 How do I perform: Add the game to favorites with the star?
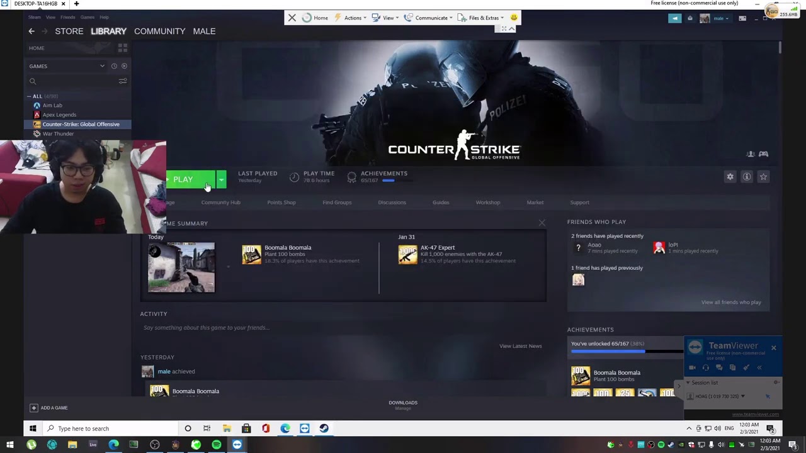point(763,177)
